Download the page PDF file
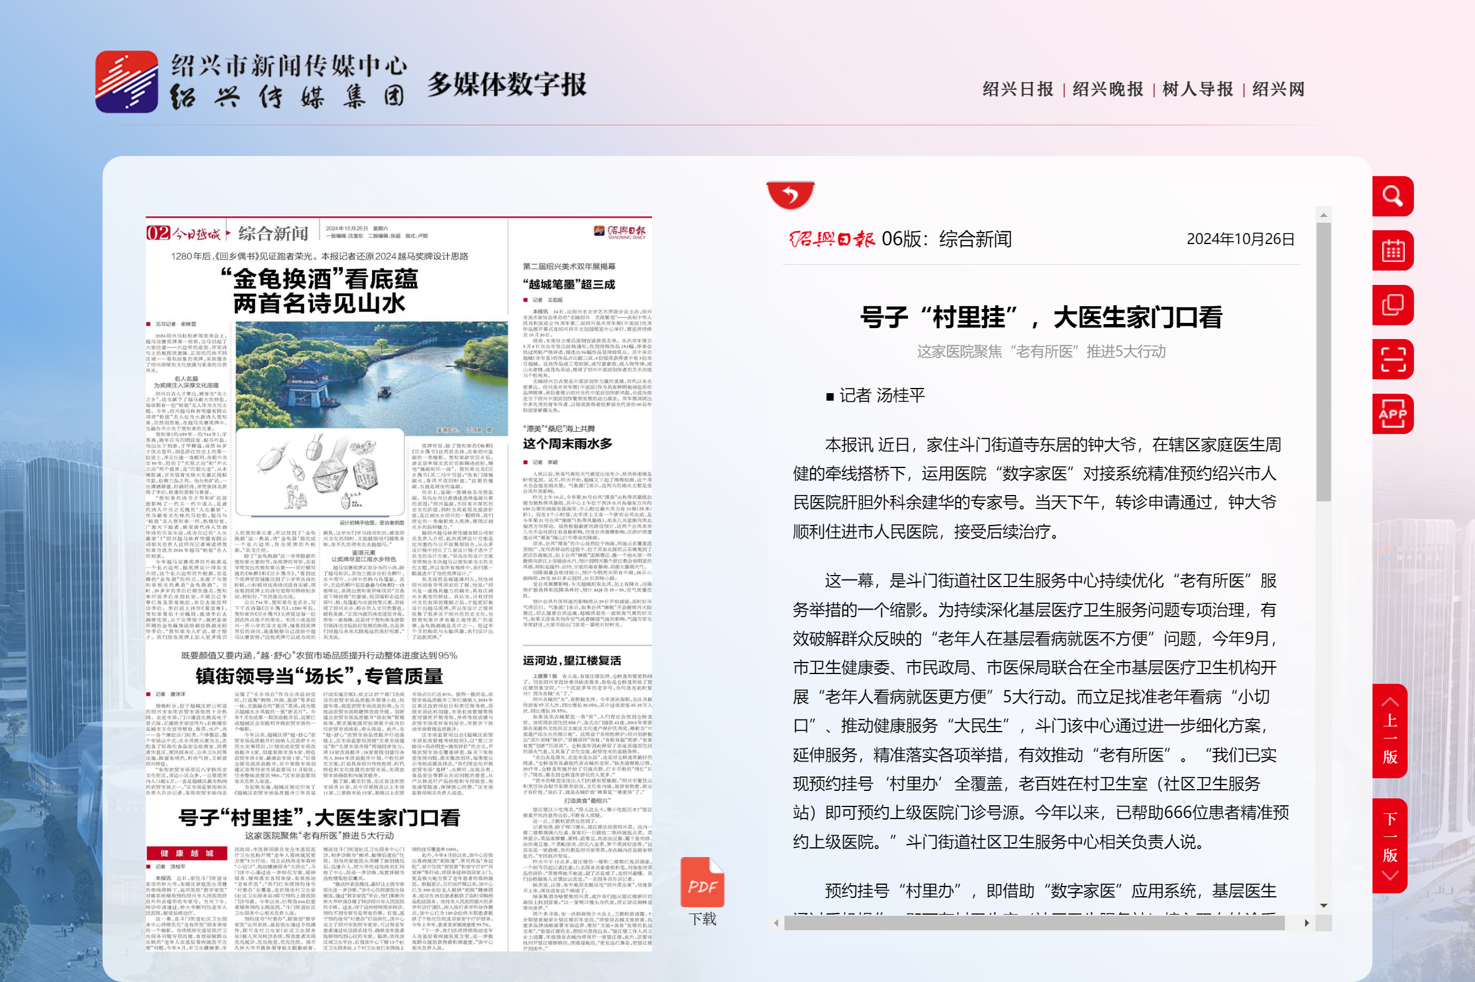Viewport: 1475px width, 982px height. (703, 891)
